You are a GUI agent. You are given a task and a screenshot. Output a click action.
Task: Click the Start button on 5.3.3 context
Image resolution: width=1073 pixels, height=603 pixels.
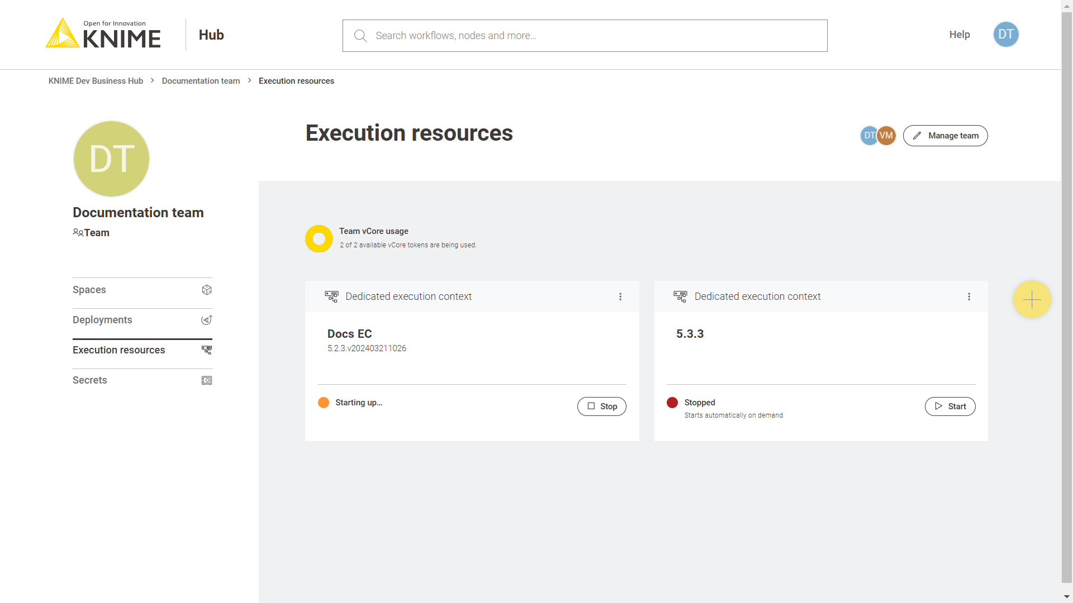[950, 406]
